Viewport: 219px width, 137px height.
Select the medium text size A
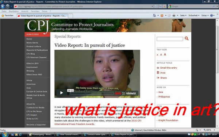click(x=161, y=55)
